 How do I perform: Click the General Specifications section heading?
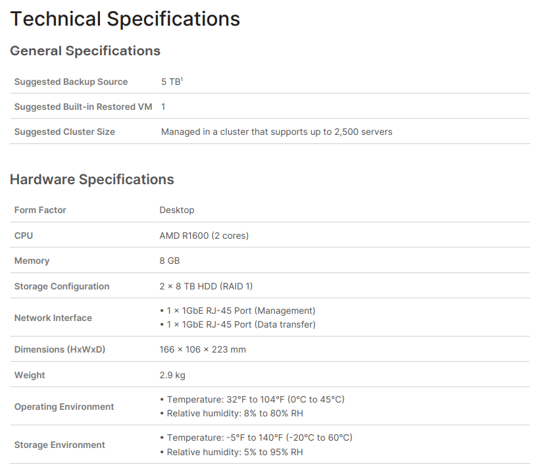coord(85,51)
